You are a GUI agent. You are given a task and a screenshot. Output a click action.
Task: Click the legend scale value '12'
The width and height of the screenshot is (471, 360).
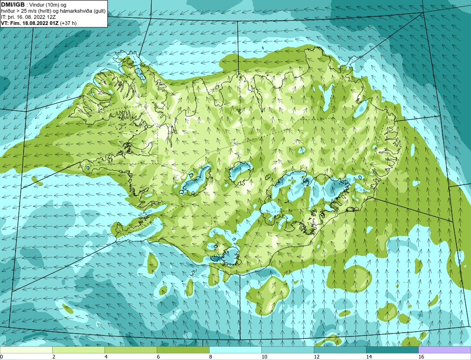pos(317,357)
